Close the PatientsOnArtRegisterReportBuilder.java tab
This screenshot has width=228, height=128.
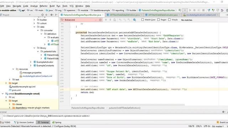103,15
